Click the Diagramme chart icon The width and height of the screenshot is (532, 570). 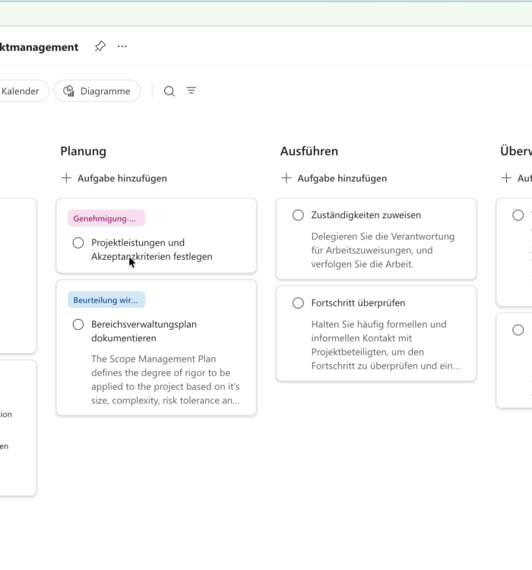tap(68, 91)
